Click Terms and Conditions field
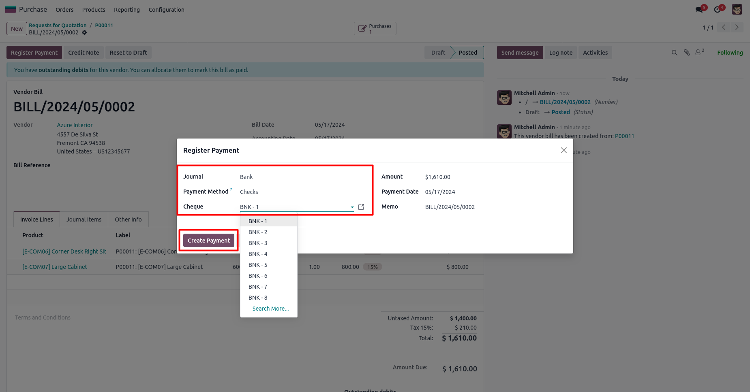Image resolution: width=750 pixels, height=392 pixels. (x=43, y=317)
